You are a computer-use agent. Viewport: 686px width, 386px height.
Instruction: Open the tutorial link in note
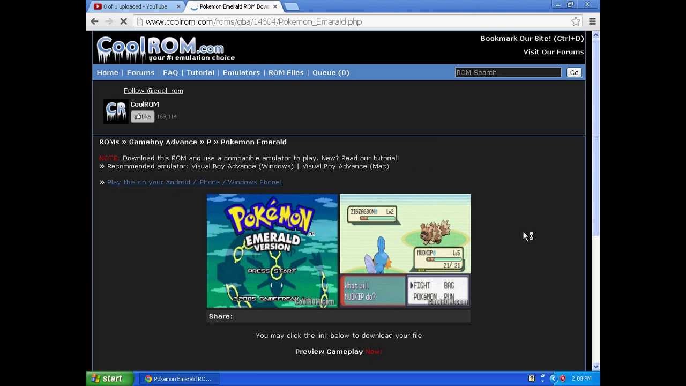tap(385, 158)
